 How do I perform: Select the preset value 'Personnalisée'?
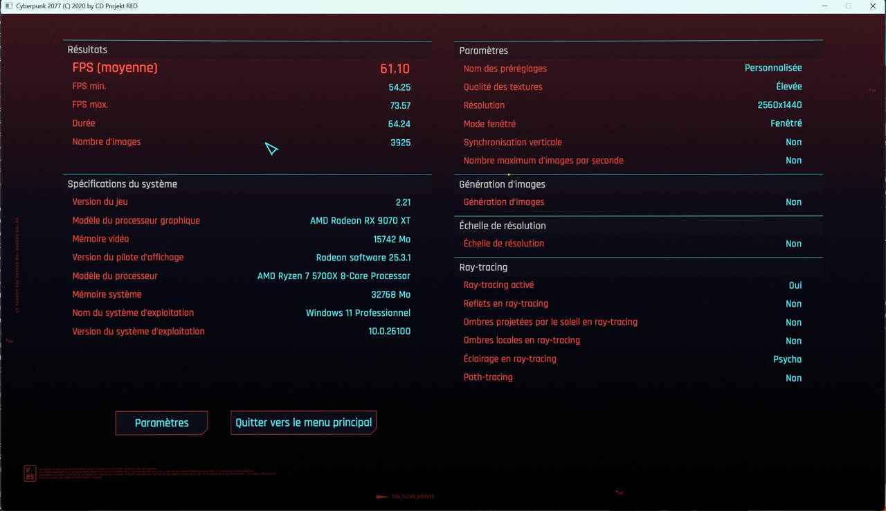[x=773, y=68]
